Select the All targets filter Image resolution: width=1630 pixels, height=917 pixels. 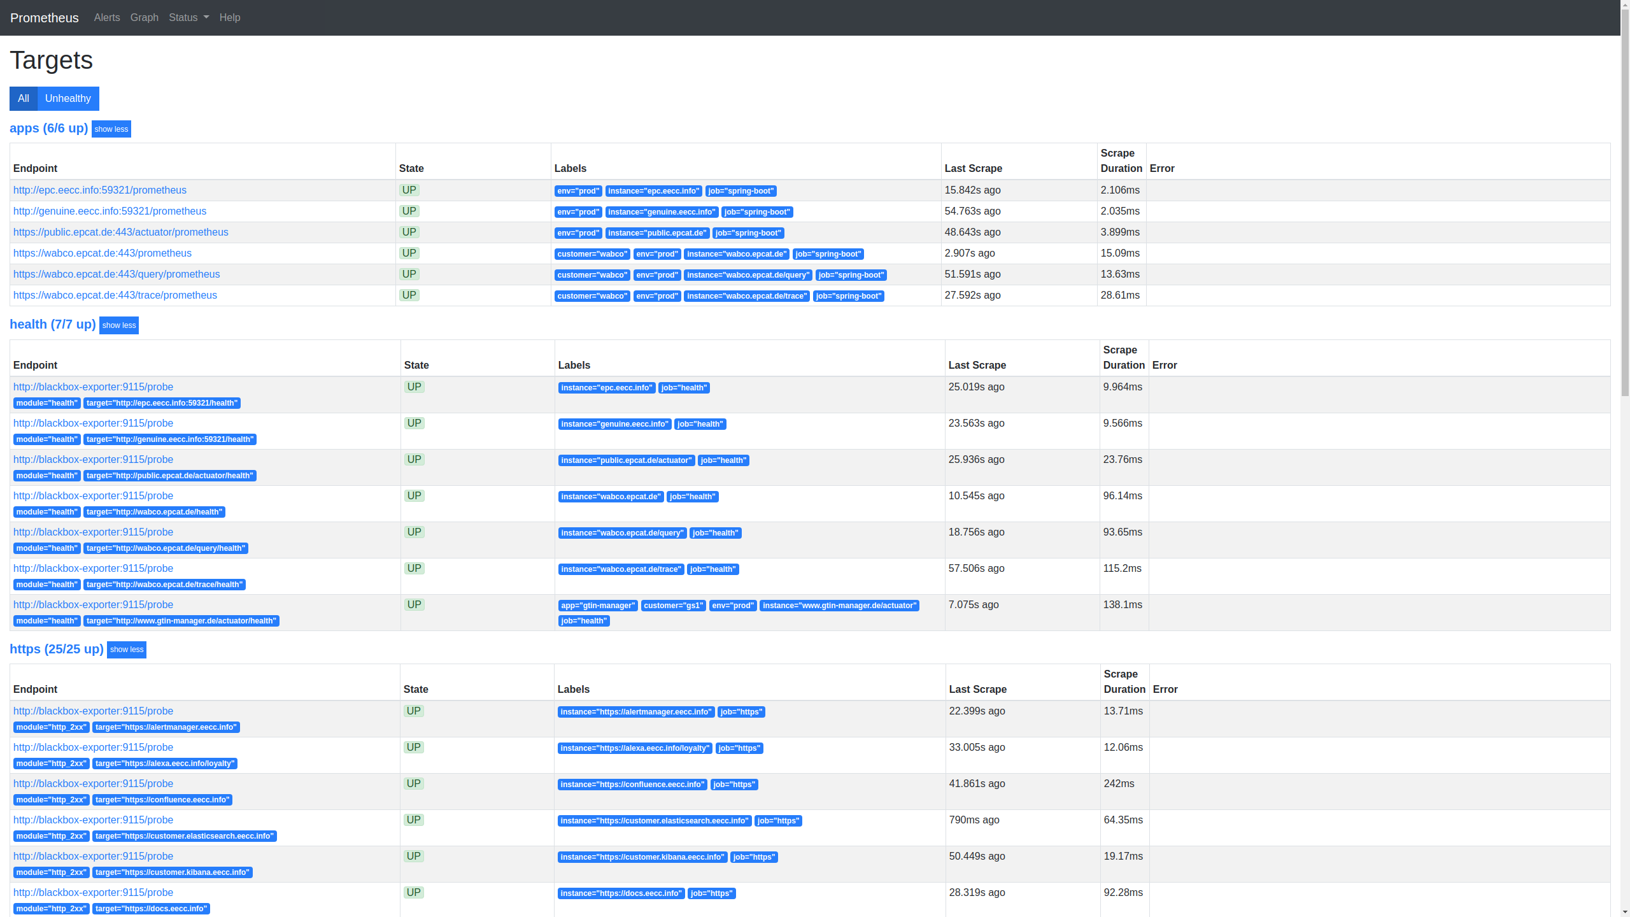coord(24,99)
